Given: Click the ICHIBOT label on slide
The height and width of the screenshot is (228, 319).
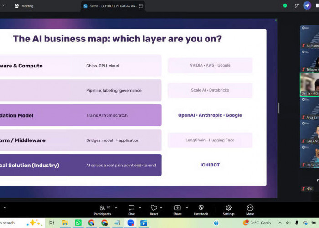Looking at the screenshot, I should tap(210, 165).
